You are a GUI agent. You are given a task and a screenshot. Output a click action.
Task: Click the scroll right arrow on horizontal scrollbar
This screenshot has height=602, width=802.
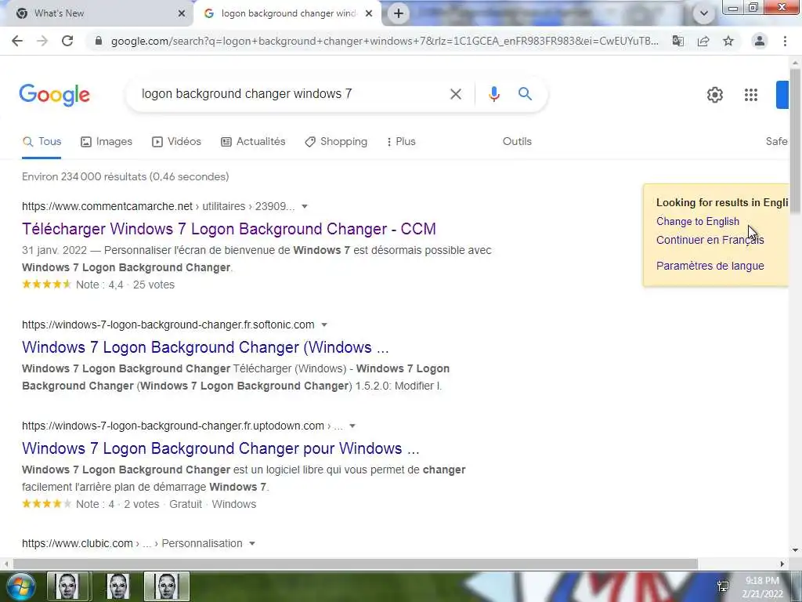782,564
